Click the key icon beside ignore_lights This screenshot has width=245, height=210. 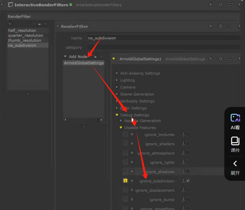click(184, 163)
